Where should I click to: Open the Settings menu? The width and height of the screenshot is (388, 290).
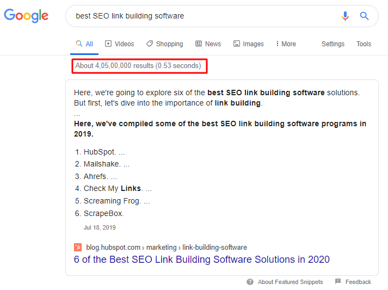click(x=333, y=44)
